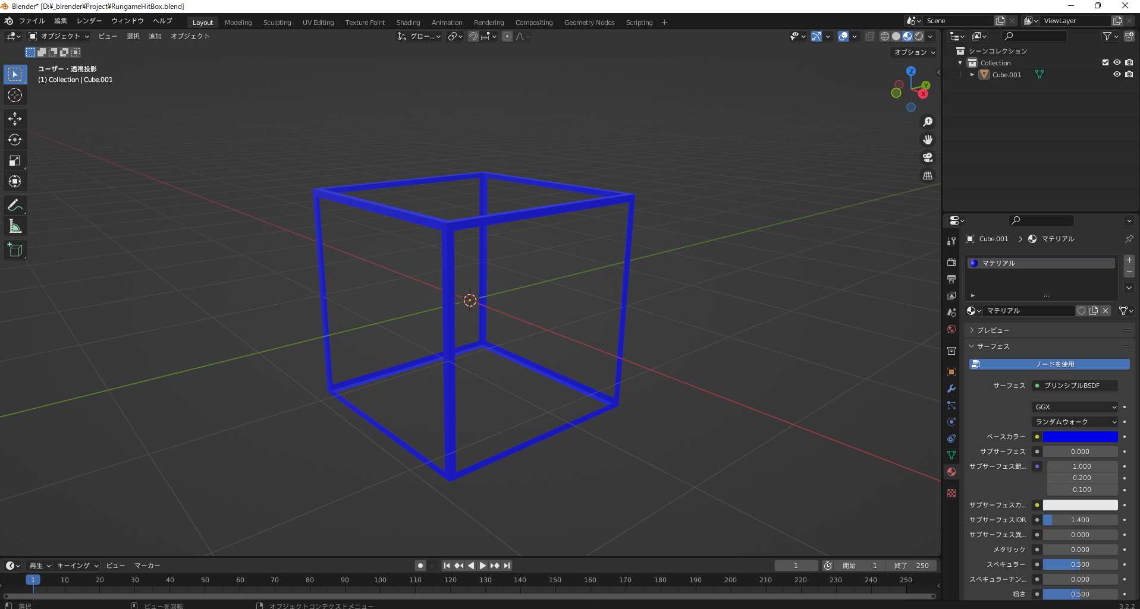The width and height of the screenshot is (1140, 609).
Task: Open the World properties tab
Action: point(951,329)
